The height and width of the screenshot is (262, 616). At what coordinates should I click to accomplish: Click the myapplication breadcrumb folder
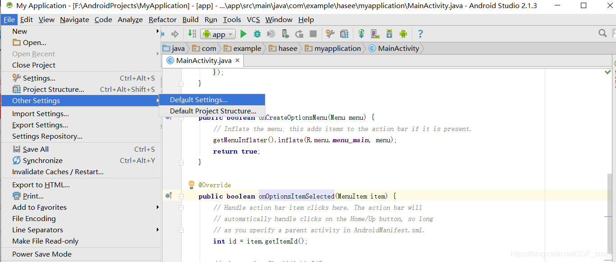point(333,49)
